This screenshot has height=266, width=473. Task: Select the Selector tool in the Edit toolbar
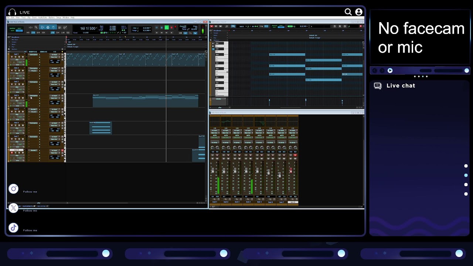click(x=48, y=27)
